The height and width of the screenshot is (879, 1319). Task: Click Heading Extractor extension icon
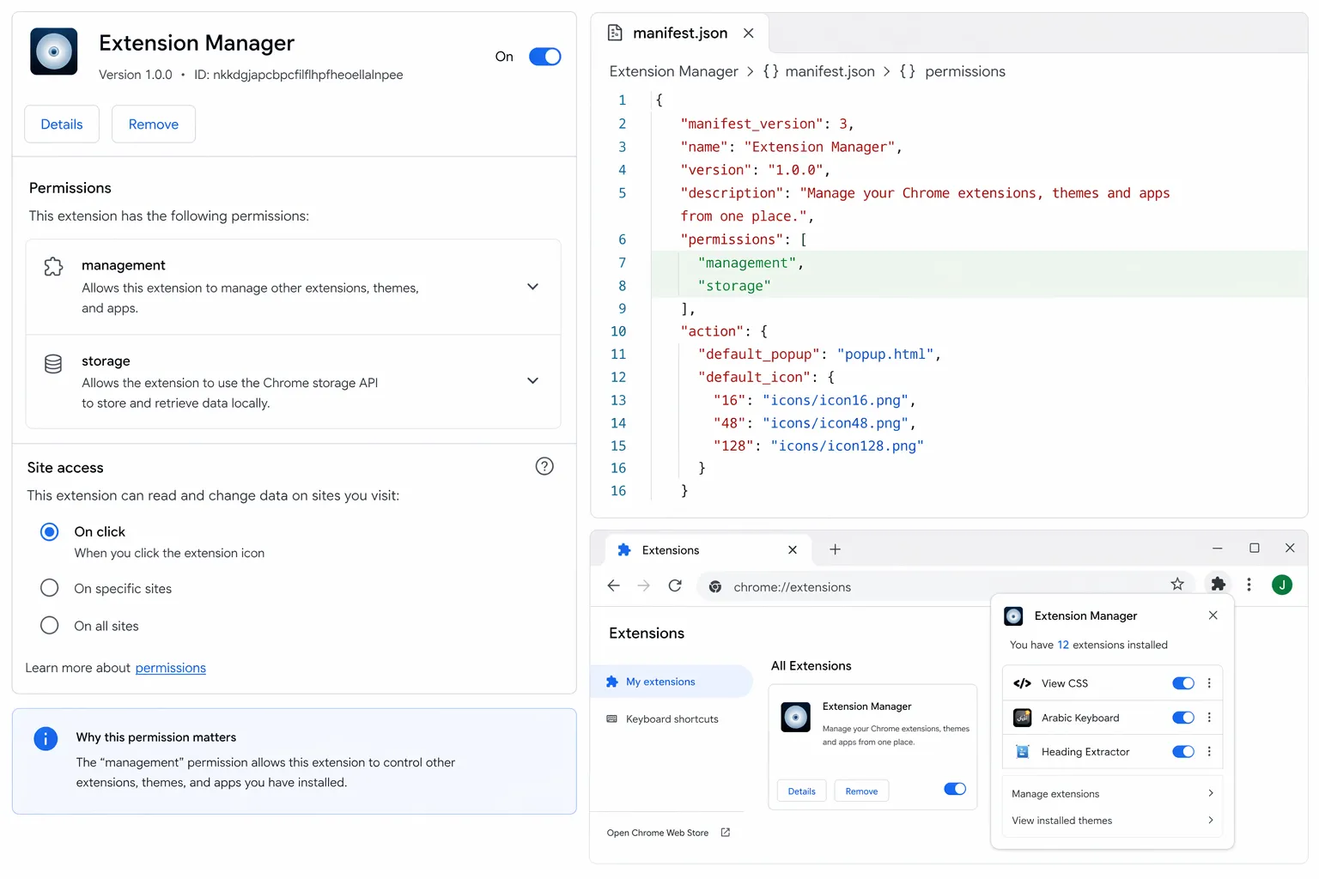coord(1022,752)
